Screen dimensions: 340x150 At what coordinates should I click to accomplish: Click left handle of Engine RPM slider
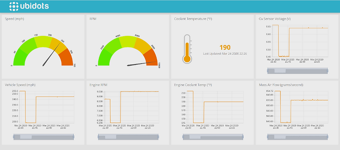(98, 137)
